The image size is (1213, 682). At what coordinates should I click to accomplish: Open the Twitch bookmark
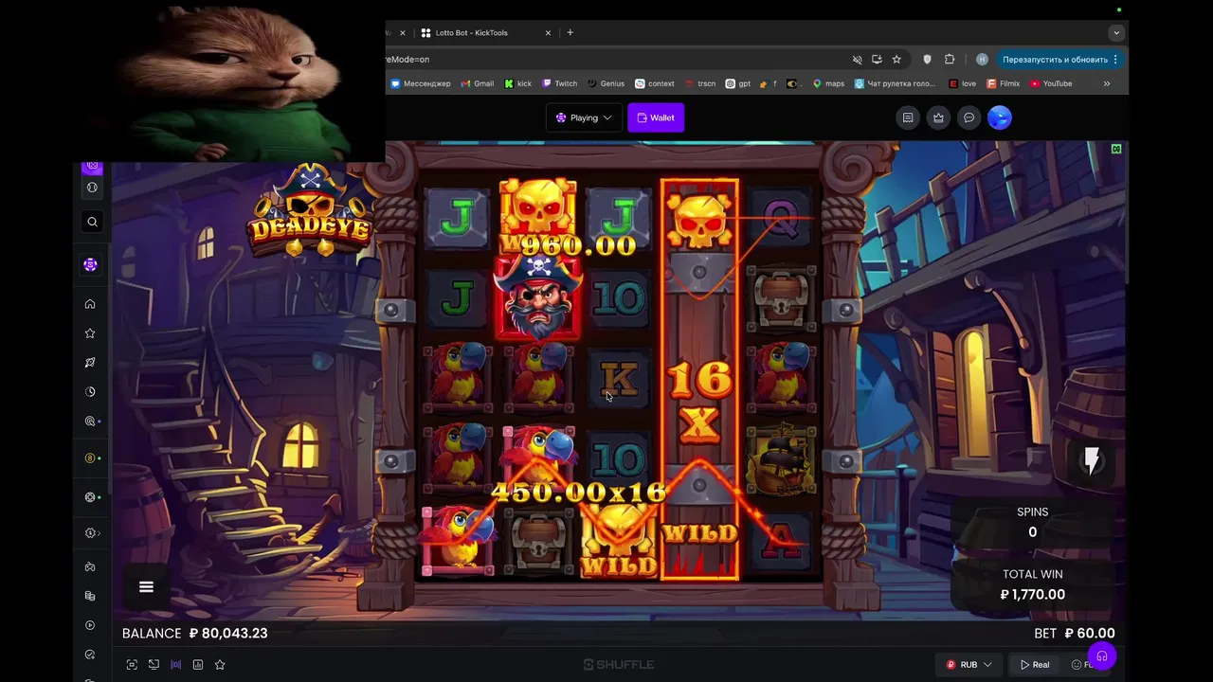click(560, 83)
